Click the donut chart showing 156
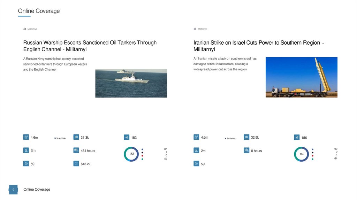 click(x=302, y=154)
